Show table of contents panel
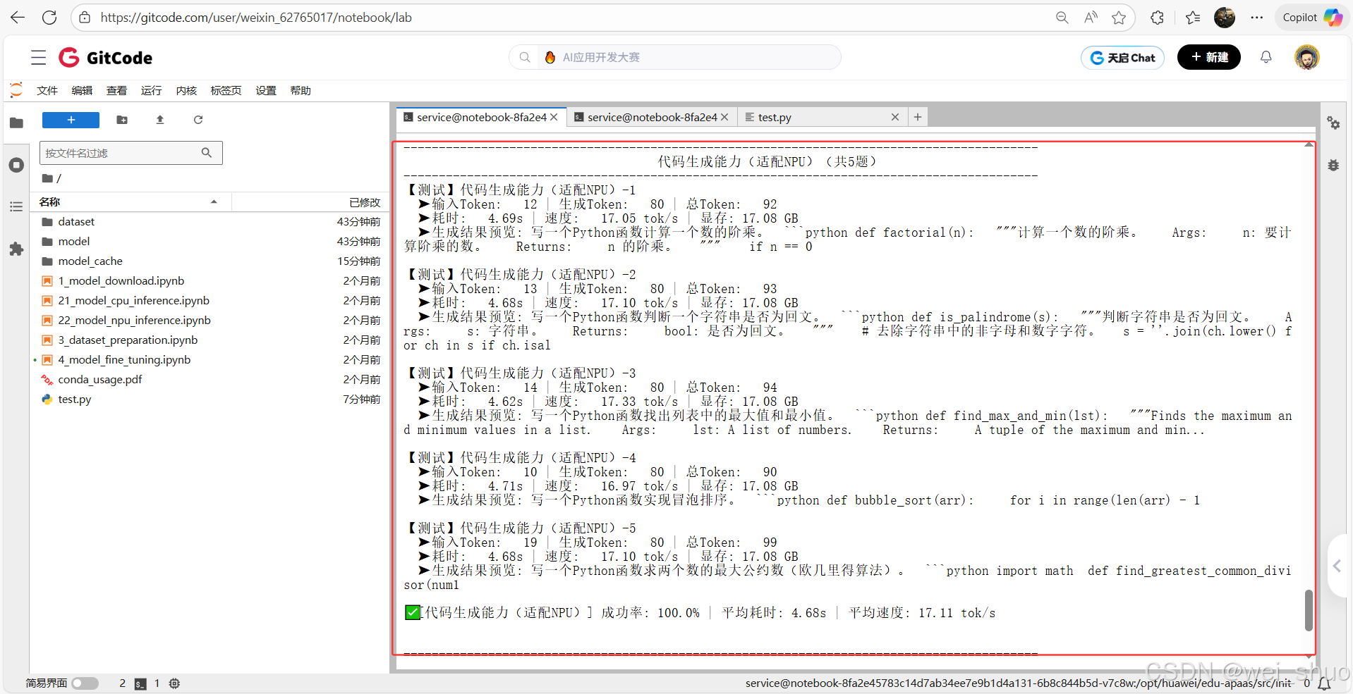Viewport: 1353px width, 694px height. 16,206
